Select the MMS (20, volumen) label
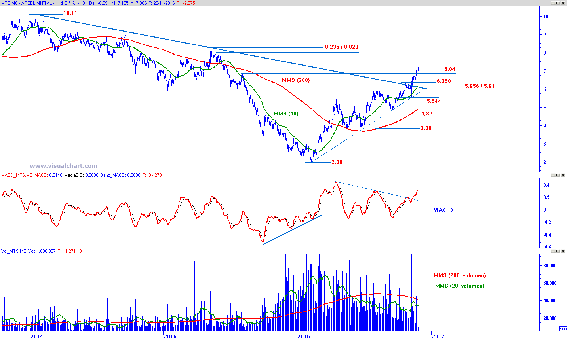 [x=460, y=286]
